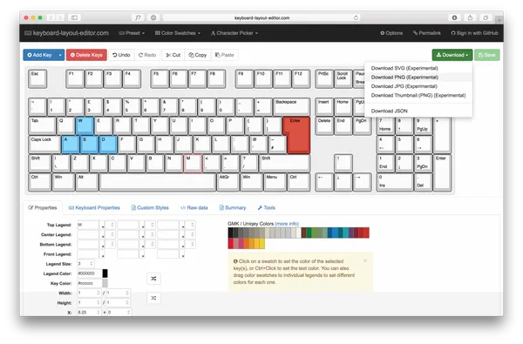Click the Width value field
Screen dimensions: 523x344
(x=89, y=293)
